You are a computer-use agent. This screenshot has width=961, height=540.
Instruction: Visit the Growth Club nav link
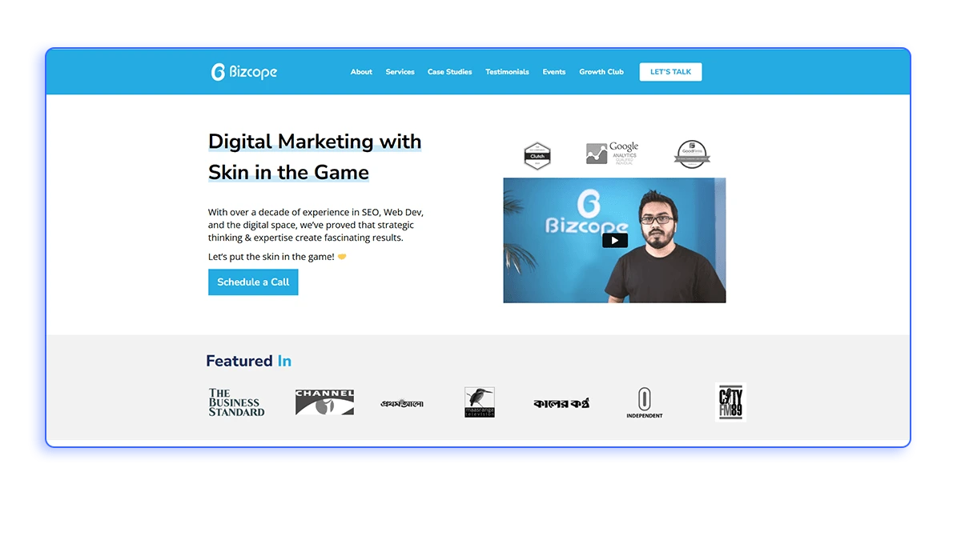601,72
